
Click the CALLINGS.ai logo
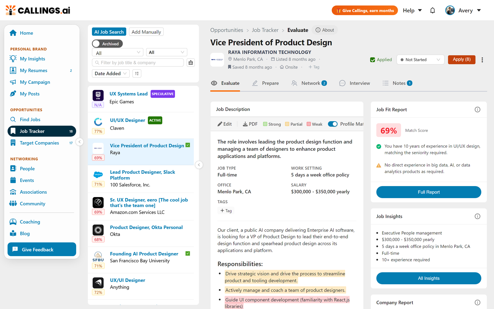(x=38, y=10)
